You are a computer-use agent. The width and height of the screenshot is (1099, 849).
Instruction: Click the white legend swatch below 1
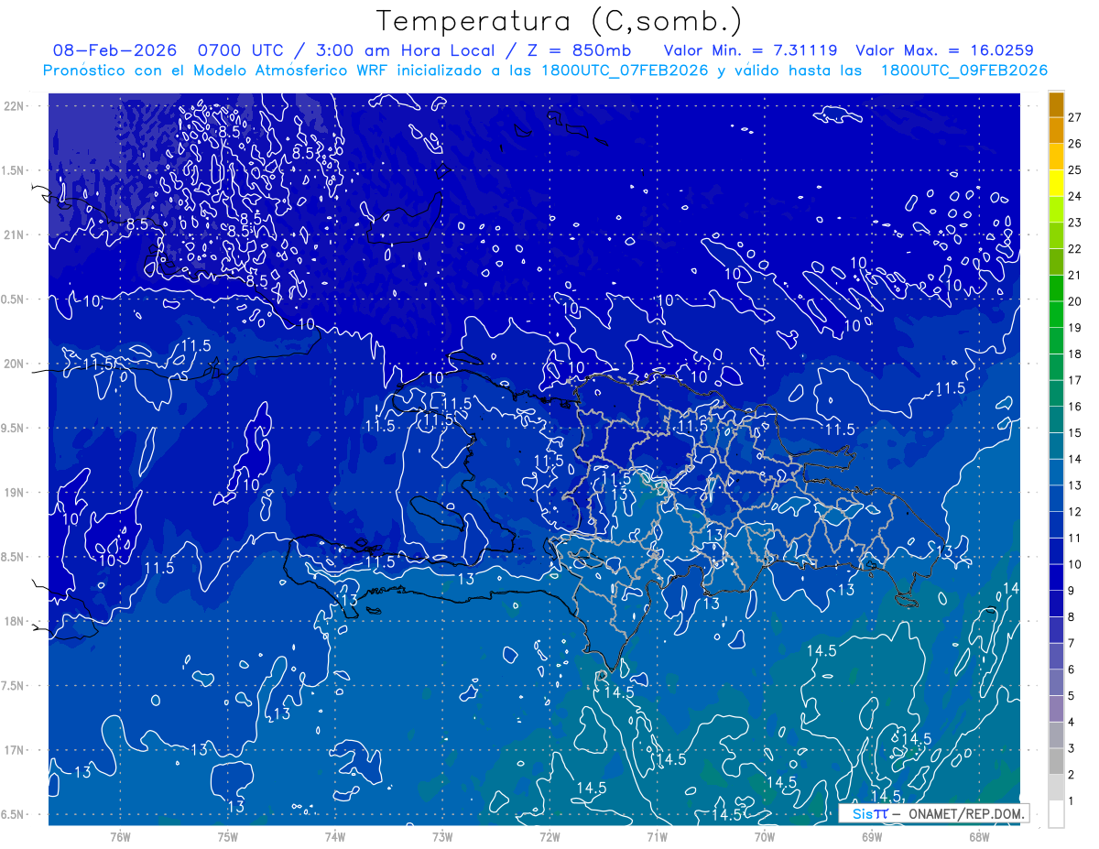point(1056,814)
